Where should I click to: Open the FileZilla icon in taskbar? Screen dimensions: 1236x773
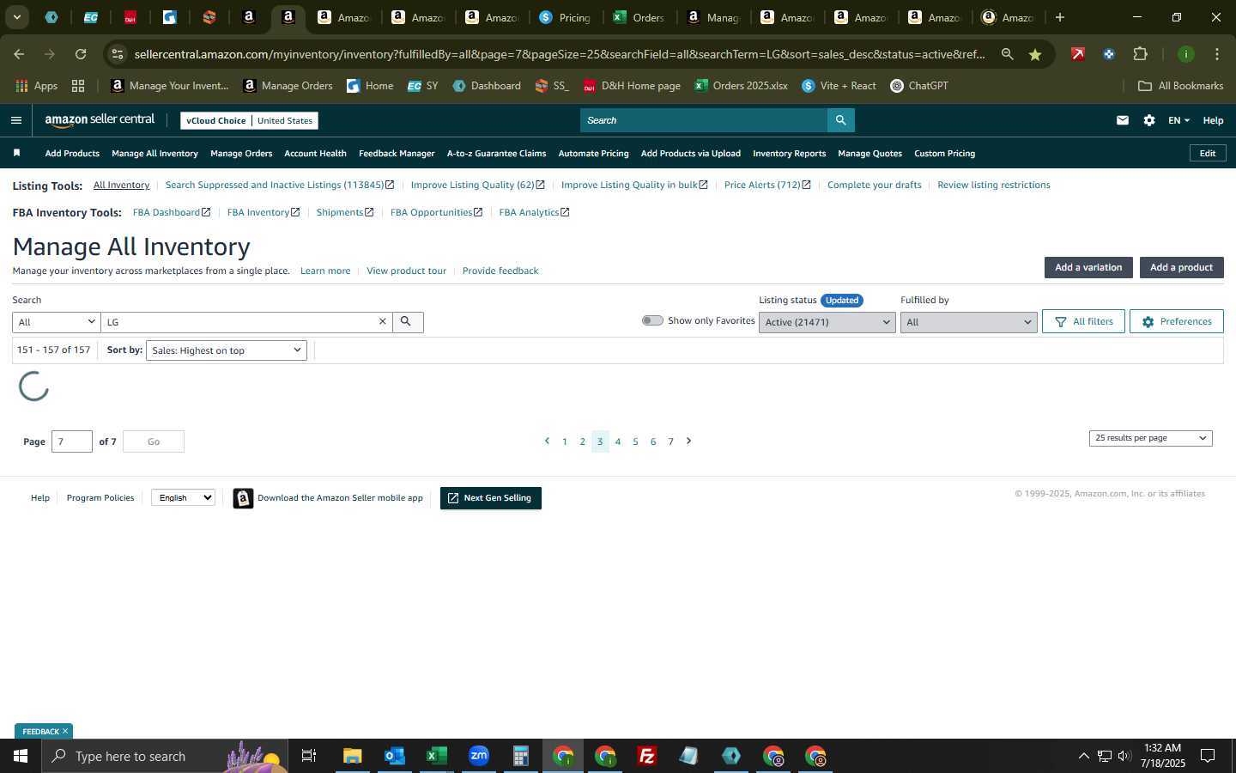click(647, 756)
